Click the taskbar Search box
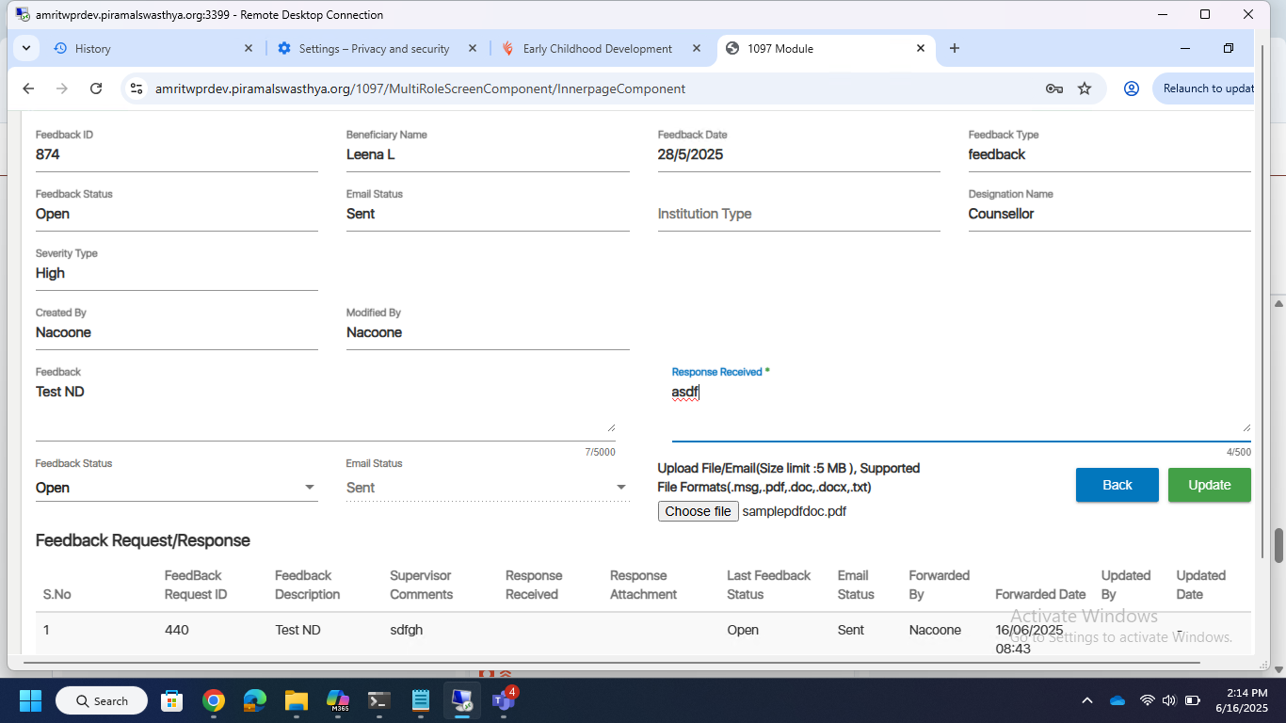The image size is (1286, 723). (x=102, y=700)
